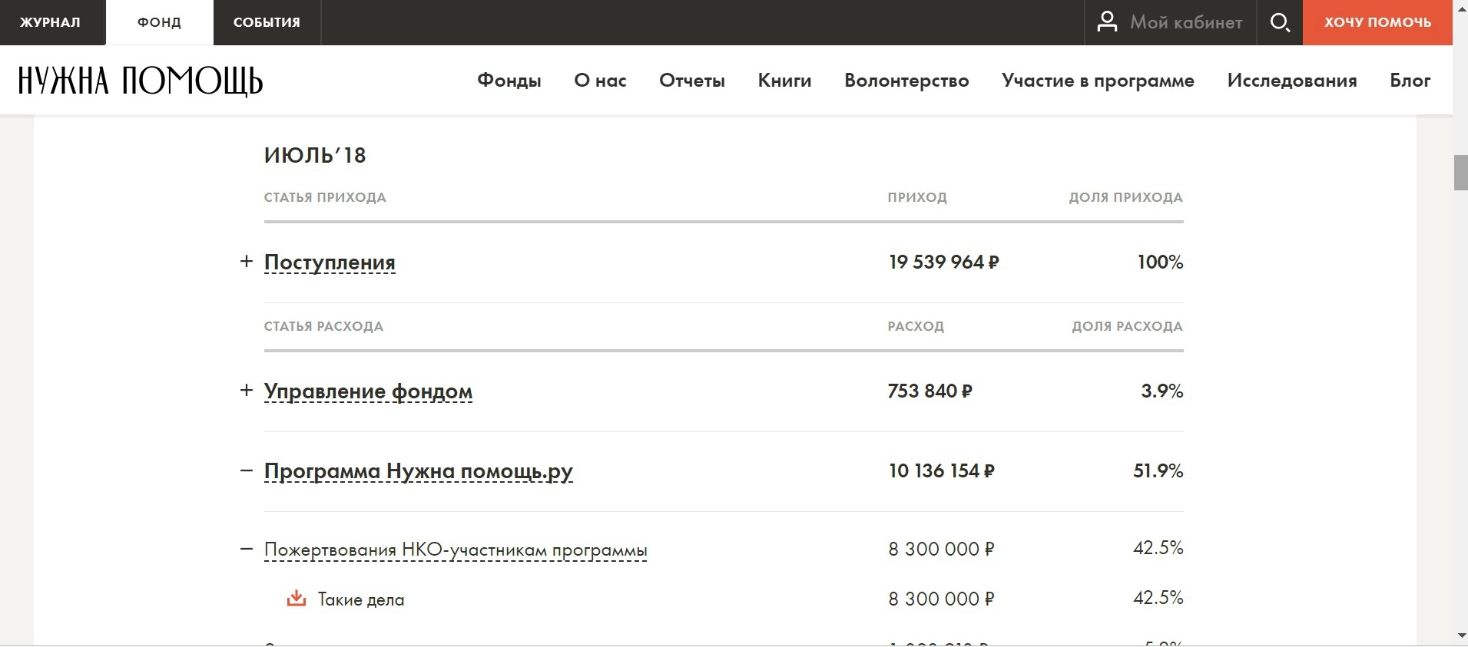Expand Управление фондом with plus sign

[247, 391]
